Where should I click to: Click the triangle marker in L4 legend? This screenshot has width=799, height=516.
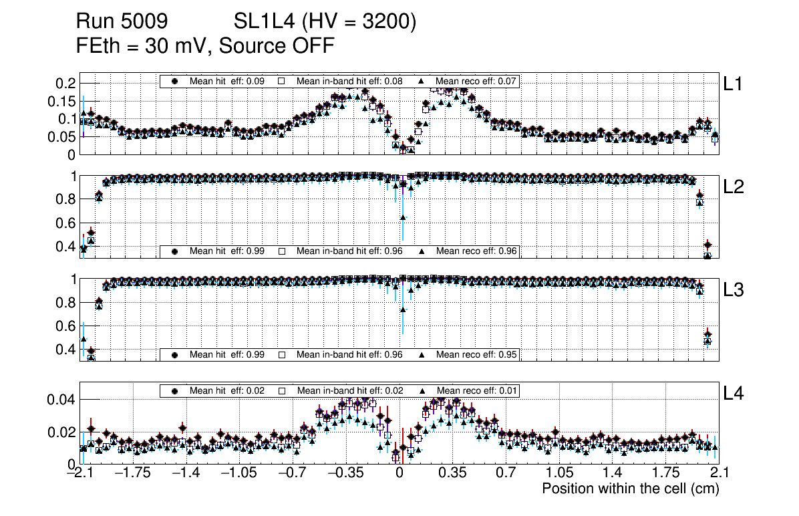click(x=422, y=390)
